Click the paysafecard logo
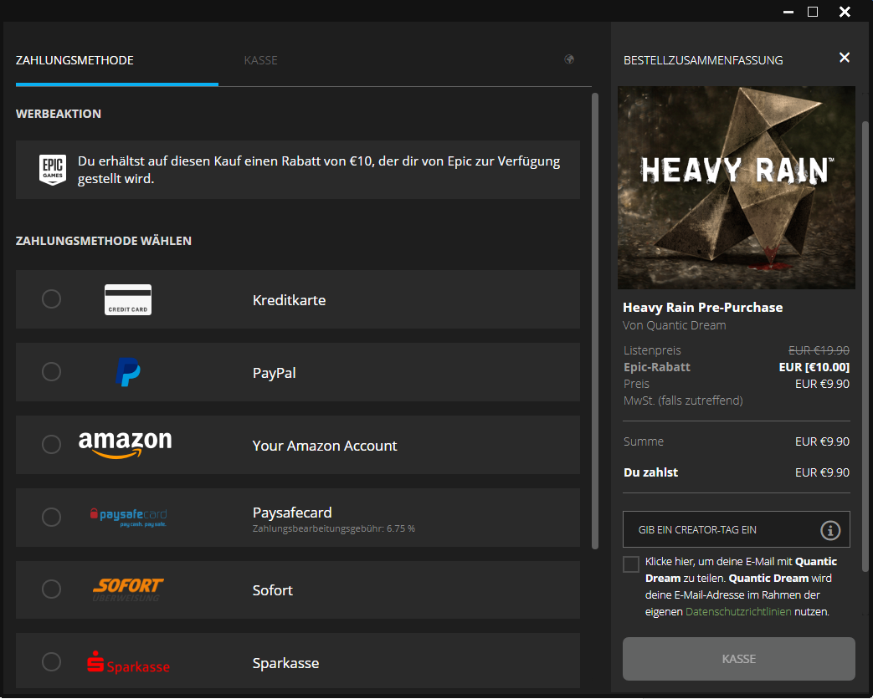The width and height of the screenshot is (873, 699). pyautogui.click(x=129, y=518)
